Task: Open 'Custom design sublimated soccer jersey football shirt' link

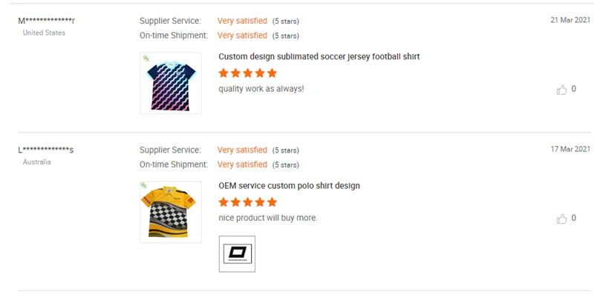Action: [319, 56]
